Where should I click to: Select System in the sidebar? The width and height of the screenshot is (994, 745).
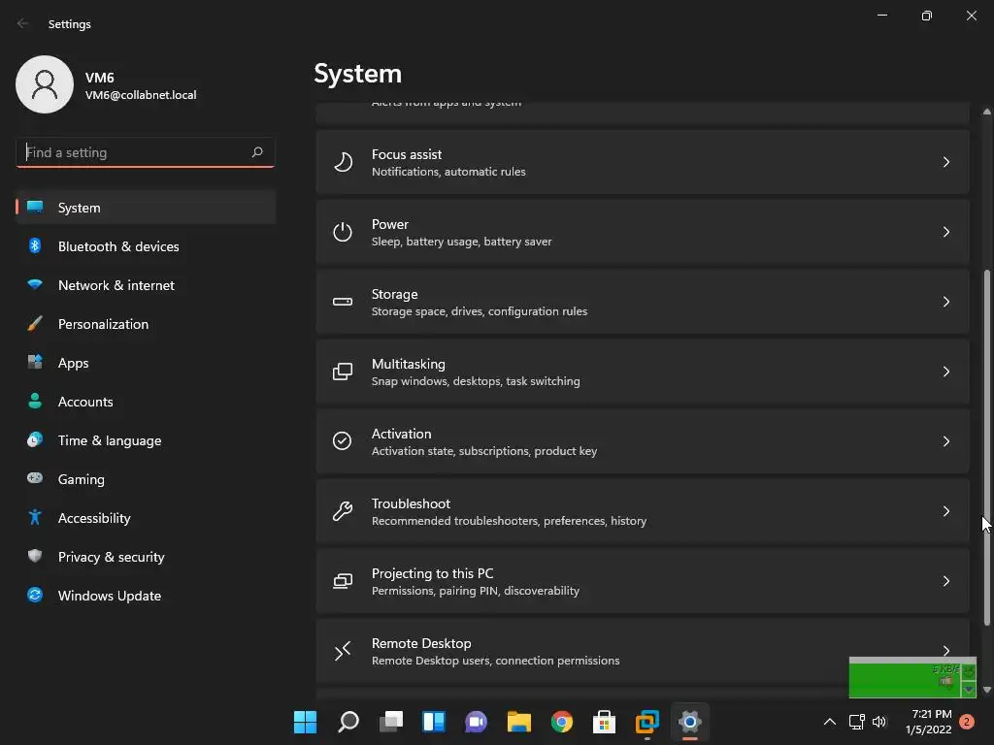click(146, 208)
